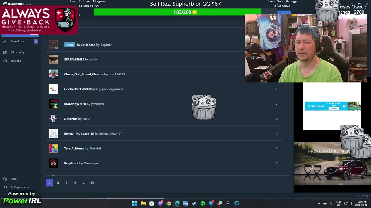
Task: Click the Settings gear icon
Action: (x=5, y=61)
